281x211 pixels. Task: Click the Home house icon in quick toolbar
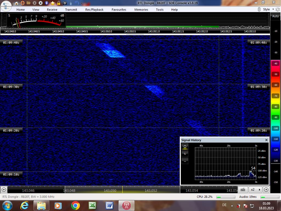click(x=16, y=3)
